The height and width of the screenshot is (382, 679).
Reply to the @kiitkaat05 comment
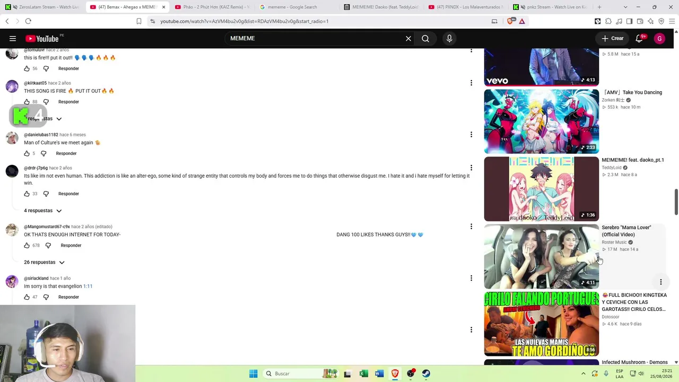68,102
